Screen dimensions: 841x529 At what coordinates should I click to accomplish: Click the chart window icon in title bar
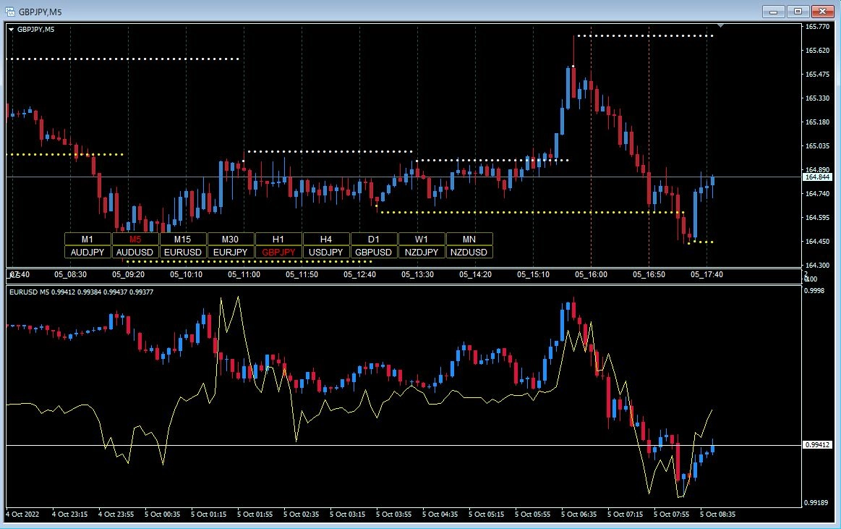click(9, 12)
